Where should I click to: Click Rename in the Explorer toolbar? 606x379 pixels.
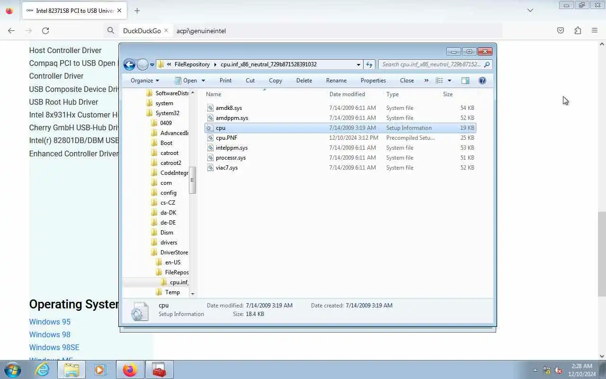coord(336,81)
